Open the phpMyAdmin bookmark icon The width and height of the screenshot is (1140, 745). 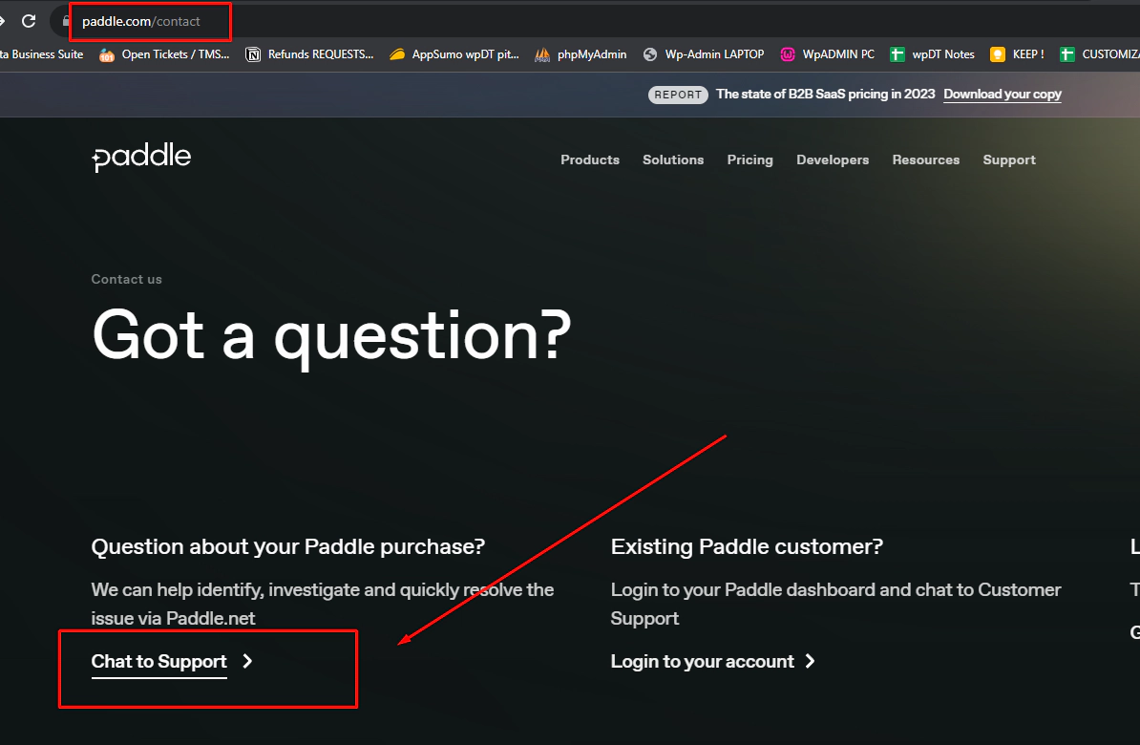pos(542,54)
